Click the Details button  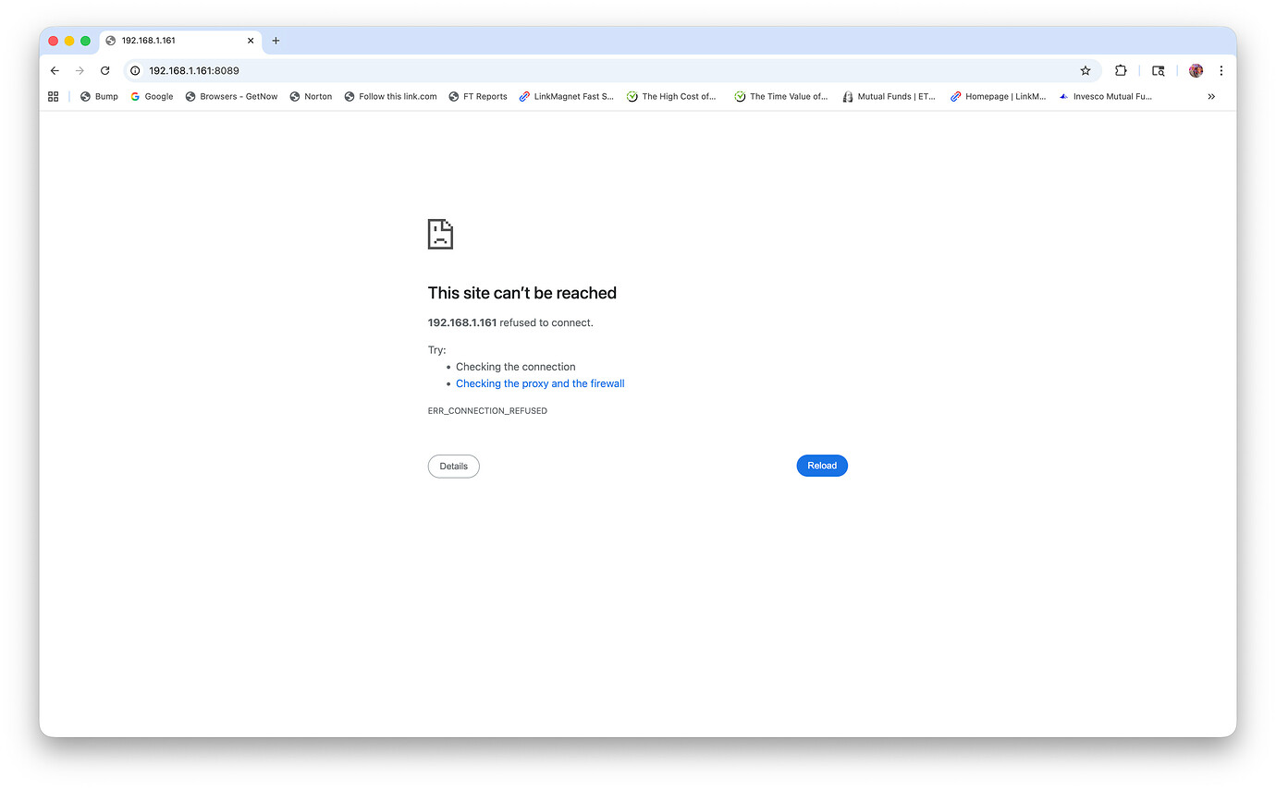click(x=453, y=466)
